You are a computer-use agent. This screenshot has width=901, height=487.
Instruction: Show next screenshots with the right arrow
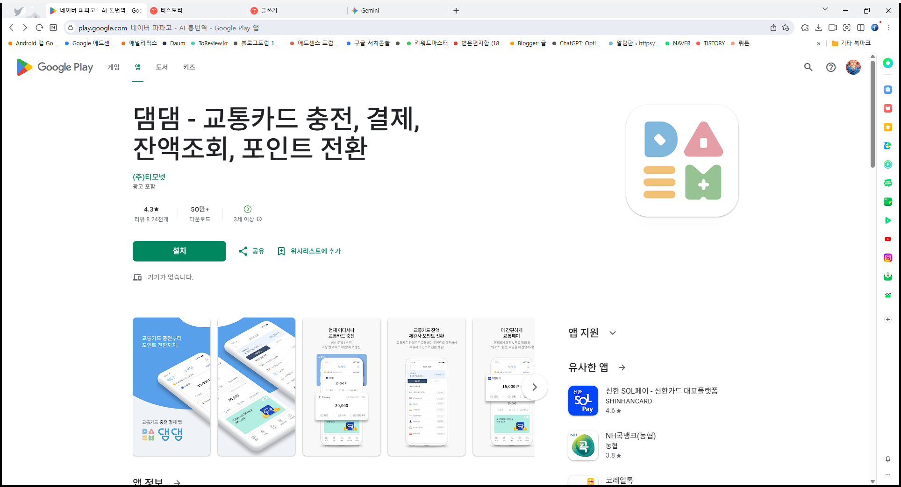click(535, 387)
